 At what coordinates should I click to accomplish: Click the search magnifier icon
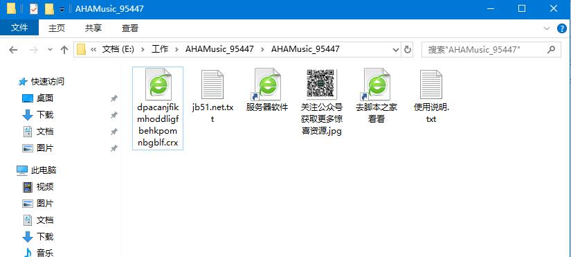pos(552,49)
